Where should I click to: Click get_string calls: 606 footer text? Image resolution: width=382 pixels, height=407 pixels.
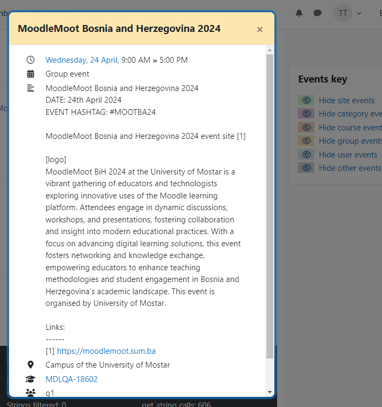pos(176,404)
